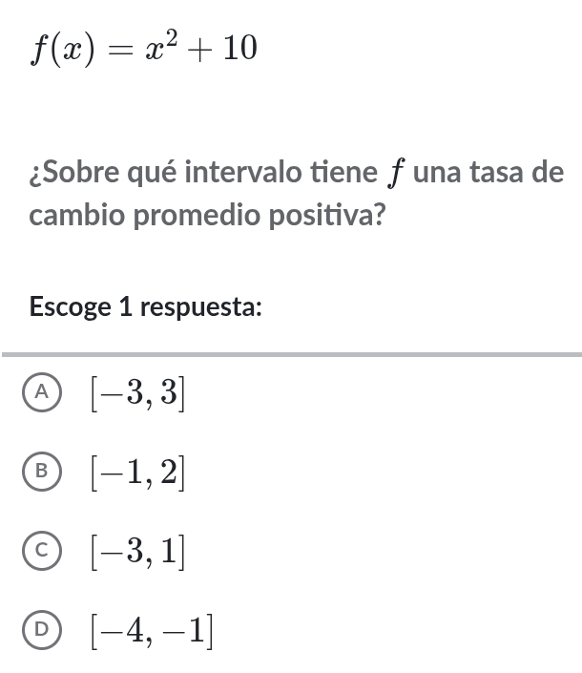Click the "Escoge 1 respuesta:" label
The width and height of the screenshot is (582, 673).
pyautogui.click(x=146, y=307)
